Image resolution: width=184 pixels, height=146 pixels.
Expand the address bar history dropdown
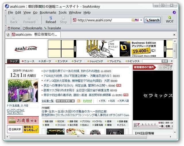click(141, 20)
